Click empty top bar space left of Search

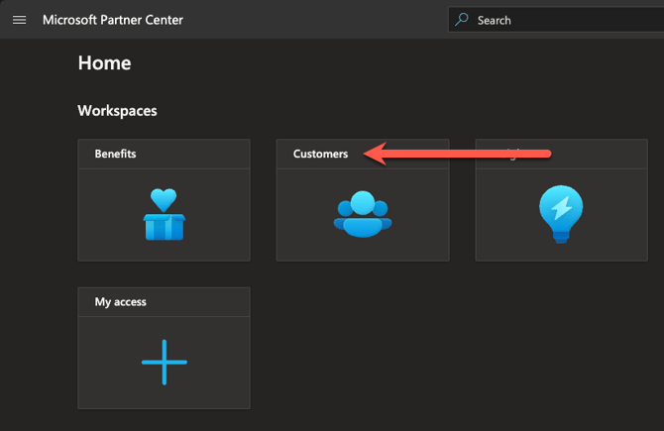point(317,20)
